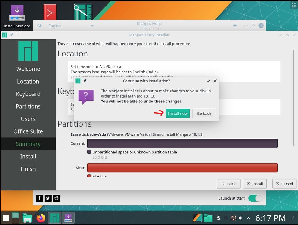Screen dimensions: 298x225
Task: Maximize the Manjaro Hello window
Action: coord(253,25)
